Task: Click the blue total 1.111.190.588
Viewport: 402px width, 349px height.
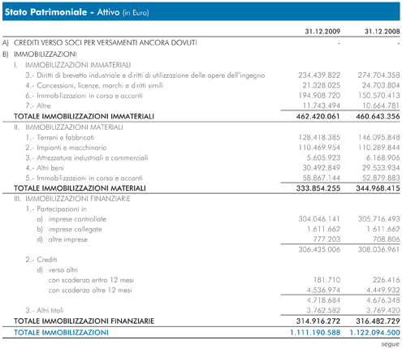Action: click(x=315, y=333)
